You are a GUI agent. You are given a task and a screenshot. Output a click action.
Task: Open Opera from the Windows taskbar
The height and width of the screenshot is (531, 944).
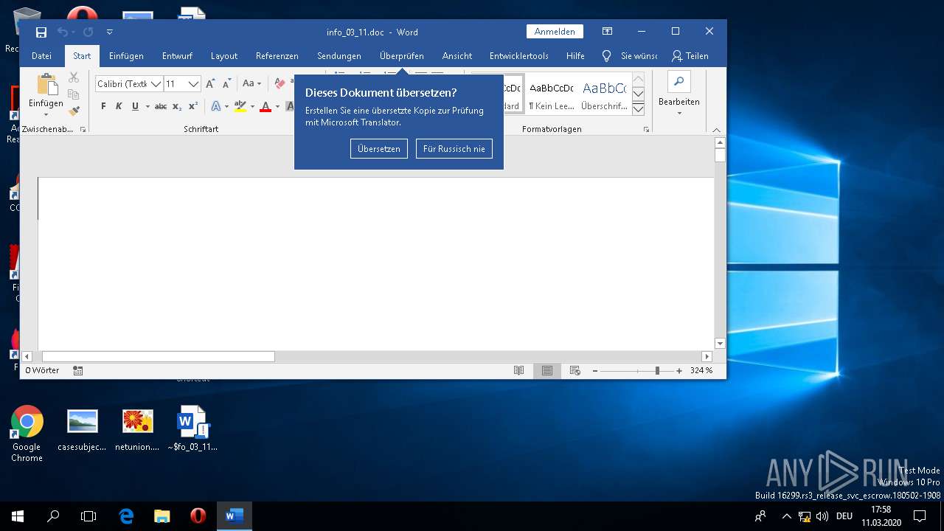tap(198, 516)
